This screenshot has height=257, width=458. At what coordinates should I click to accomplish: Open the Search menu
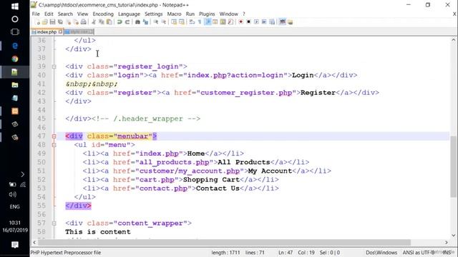tap(65, 14)
